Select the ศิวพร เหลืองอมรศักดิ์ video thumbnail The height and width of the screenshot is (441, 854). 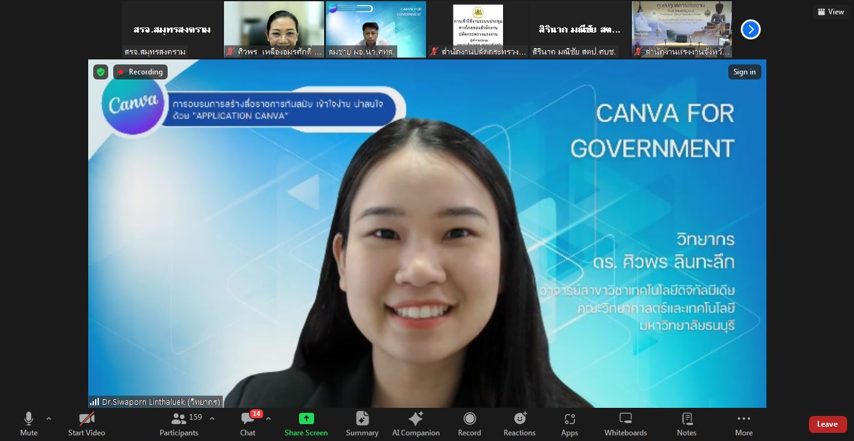pos(274,29)
